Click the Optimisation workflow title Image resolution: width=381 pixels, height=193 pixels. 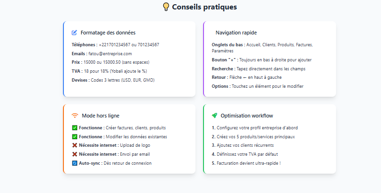pos(247,116)
